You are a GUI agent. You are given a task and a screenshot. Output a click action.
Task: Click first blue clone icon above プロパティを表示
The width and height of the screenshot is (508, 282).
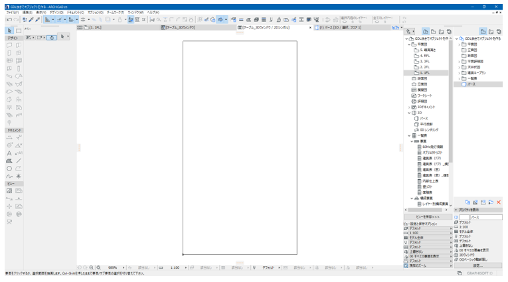[467, 202]
